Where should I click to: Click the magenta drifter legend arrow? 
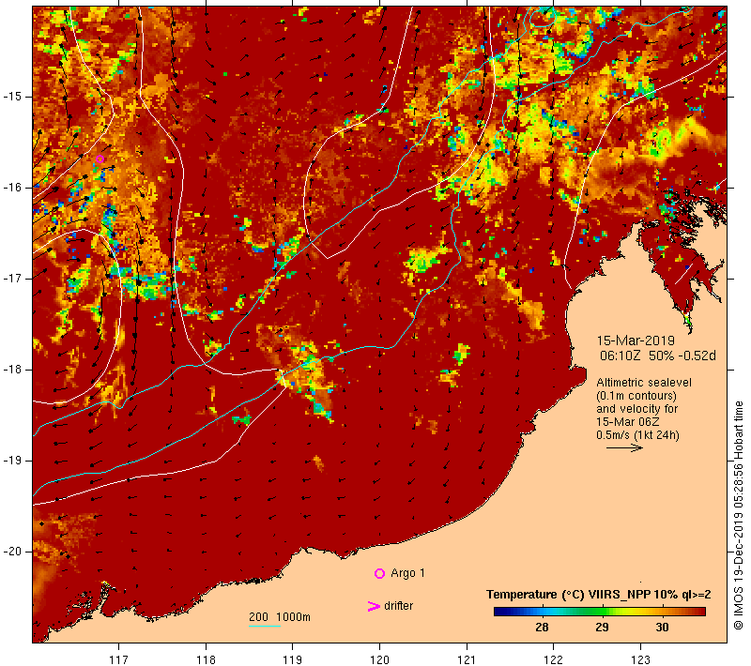click(373, 606)
